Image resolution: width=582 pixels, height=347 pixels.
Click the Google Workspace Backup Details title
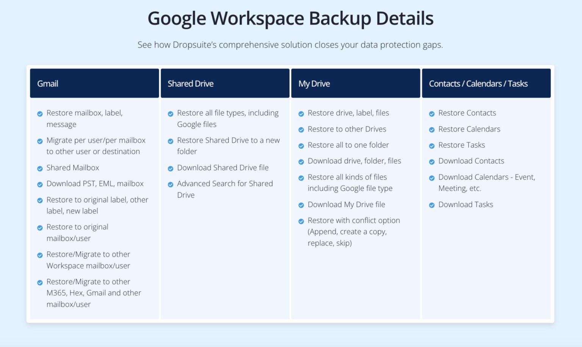click(x=291, y=18)
